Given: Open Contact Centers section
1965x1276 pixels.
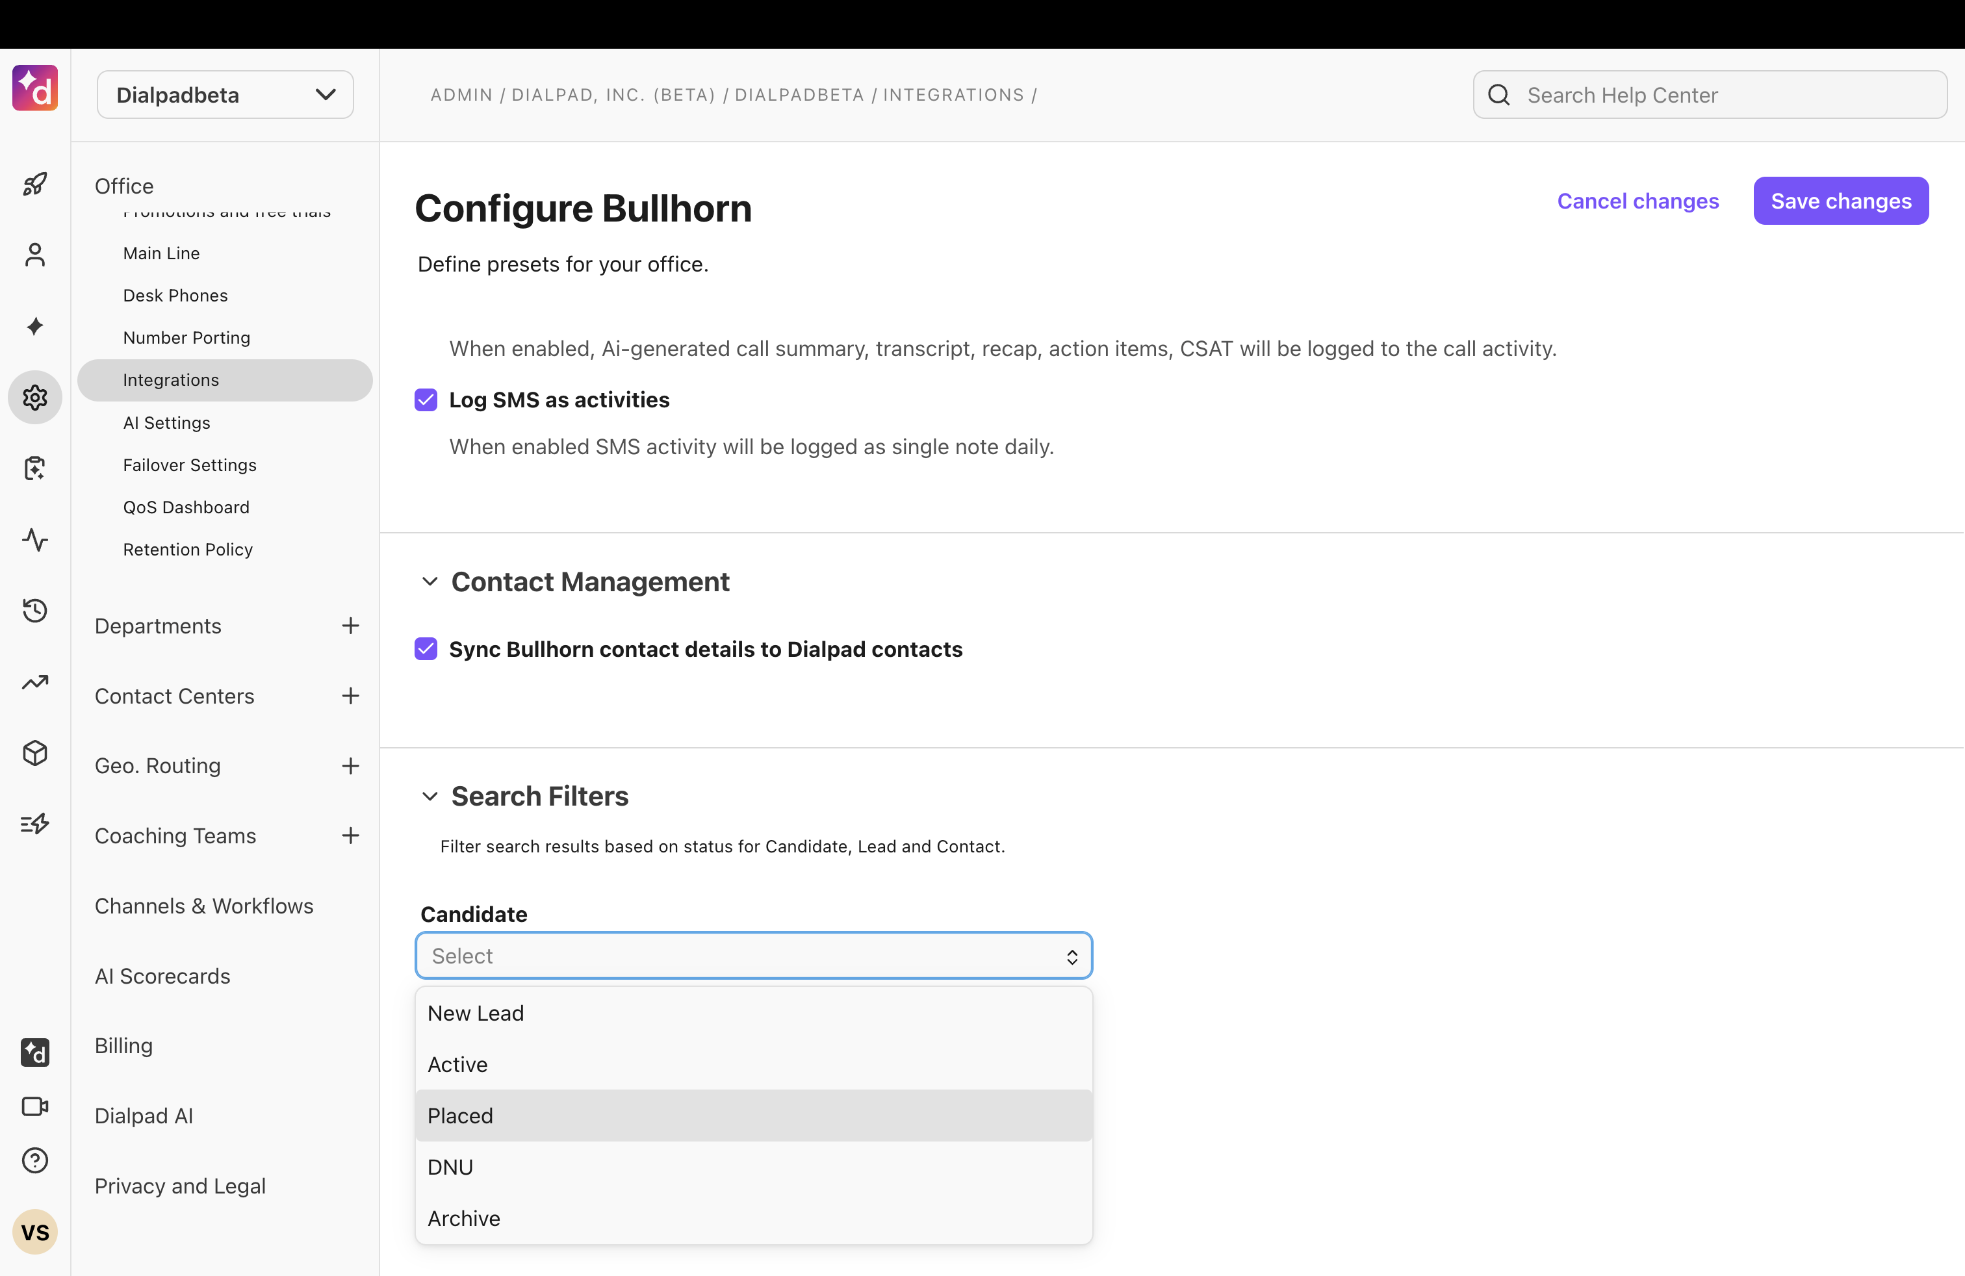Looking at the screenshot, I should pyautogui.click(x=174, y=696).
